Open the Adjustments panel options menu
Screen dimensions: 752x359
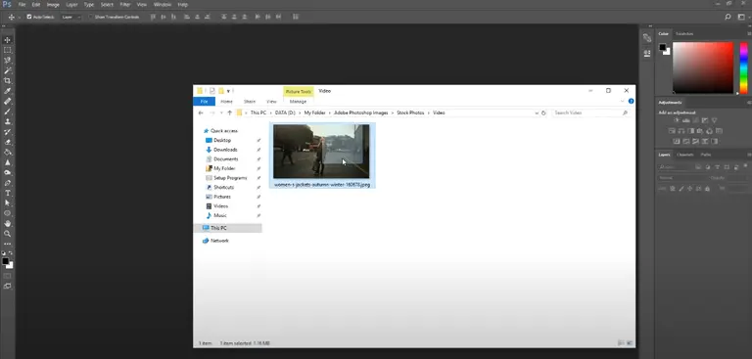[749, 103]
